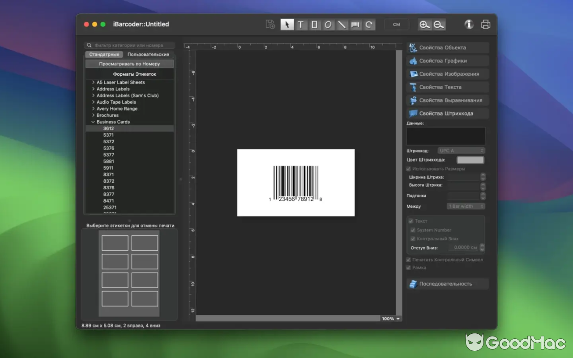
Task: Select the Barcode creation tool
Action: coord(355,25)
